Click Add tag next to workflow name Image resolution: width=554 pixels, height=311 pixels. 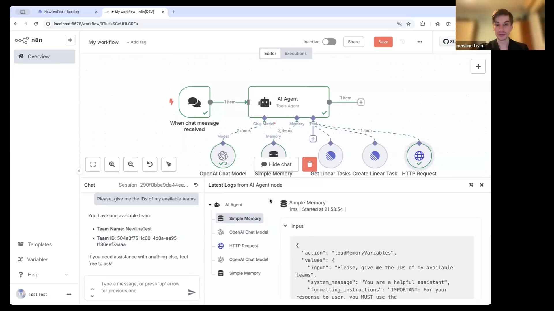point(136,42)
